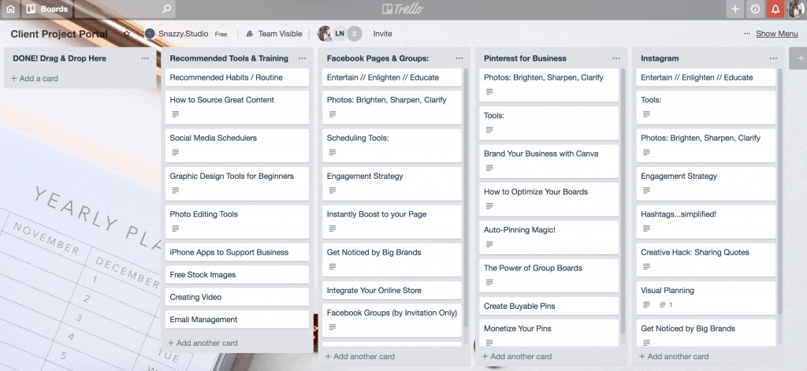Viewport: 807px width, 371px height.
Task: Click description icon on Auto-Pinning Magic card
Action: [x=489, y=244]
